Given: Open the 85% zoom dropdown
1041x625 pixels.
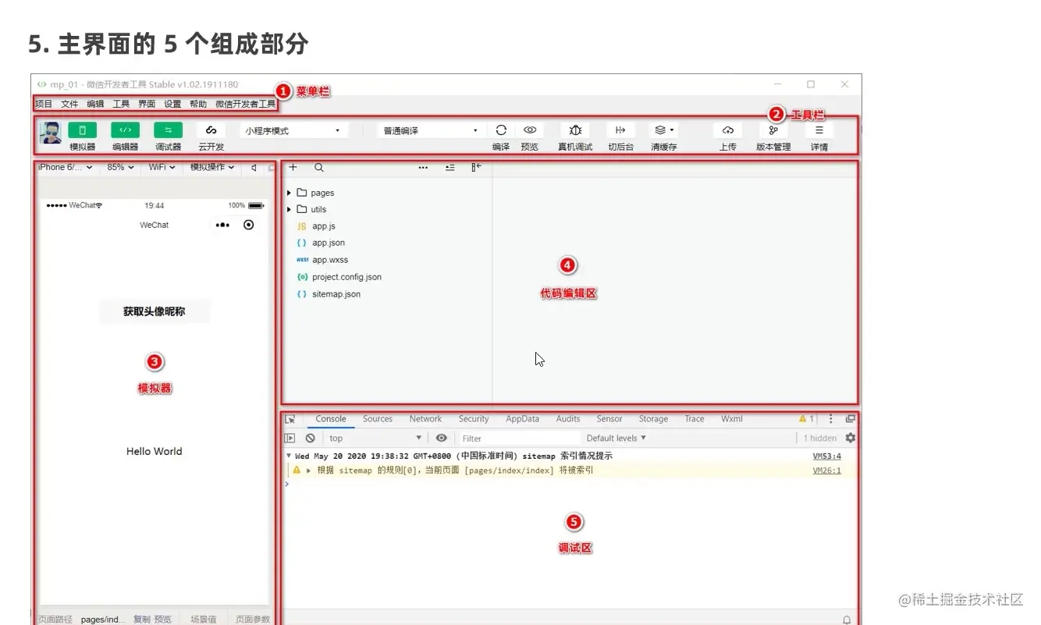Looking at the screenshot, I should pyautogui.click(x=120, y=167).
